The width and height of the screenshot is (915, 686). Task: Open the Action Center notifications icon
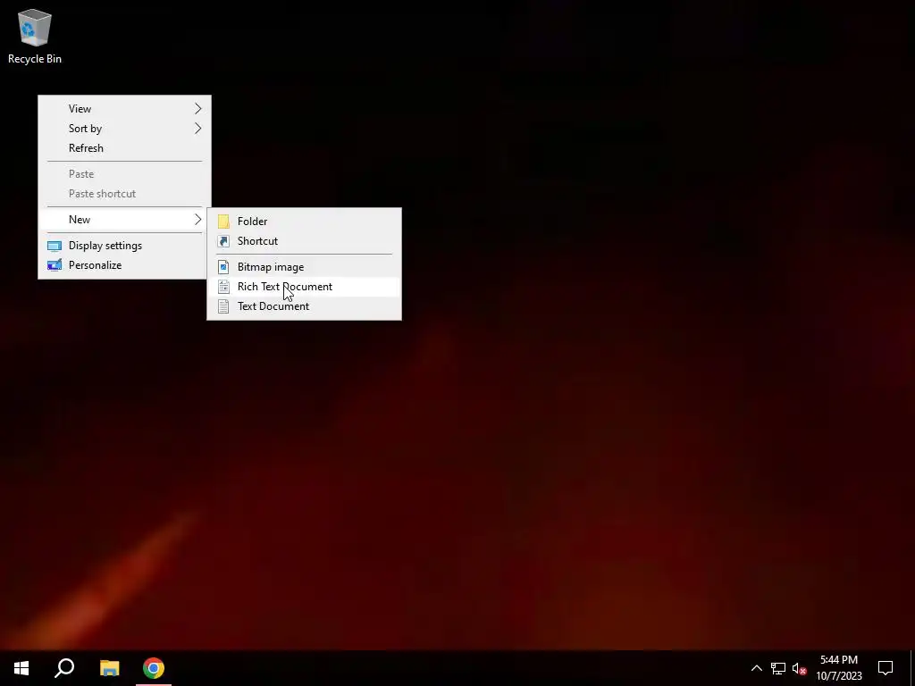pos(886,668)
